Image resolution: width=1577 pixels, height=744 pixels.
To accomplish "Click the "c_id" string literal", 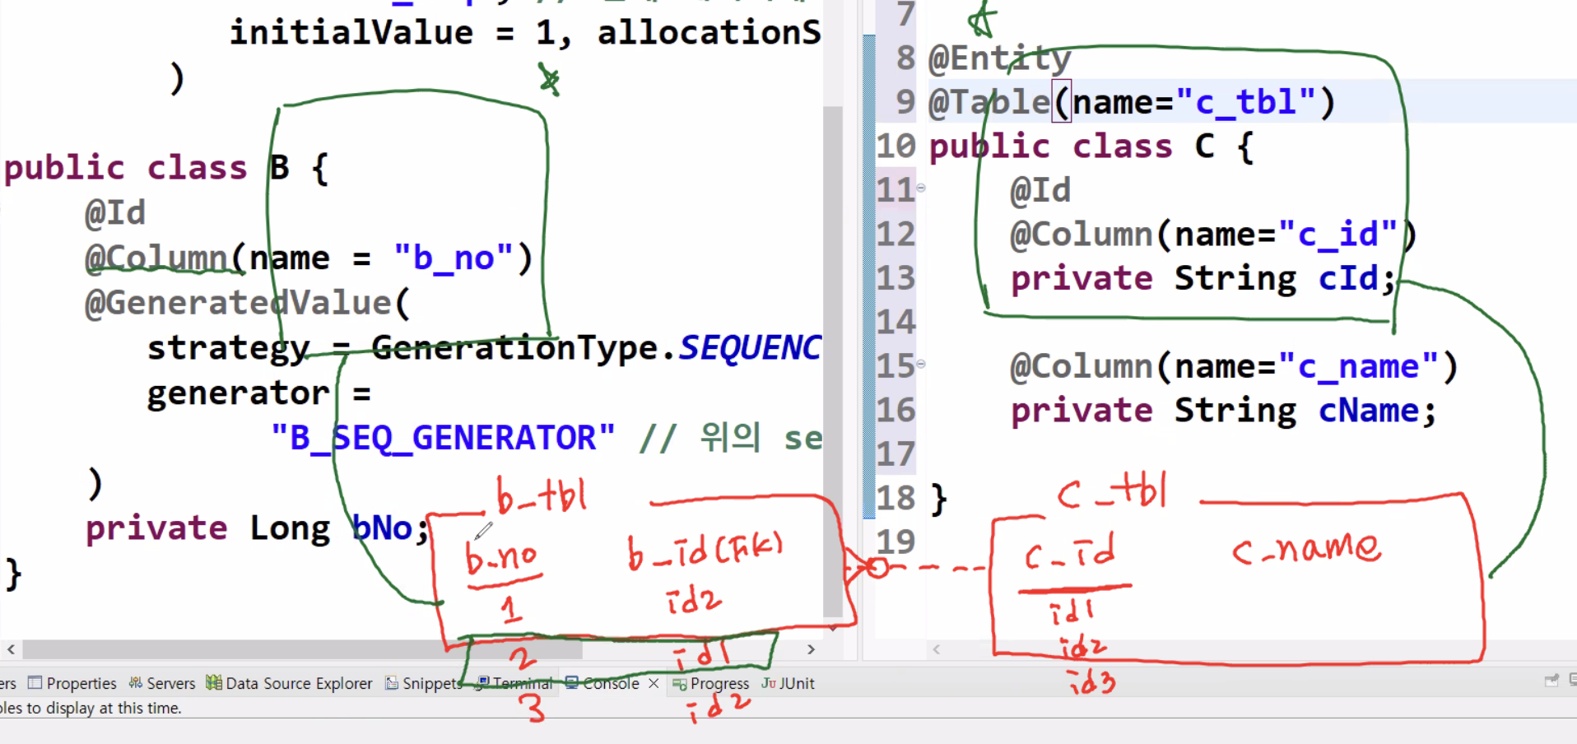I will click(1338, 235).
